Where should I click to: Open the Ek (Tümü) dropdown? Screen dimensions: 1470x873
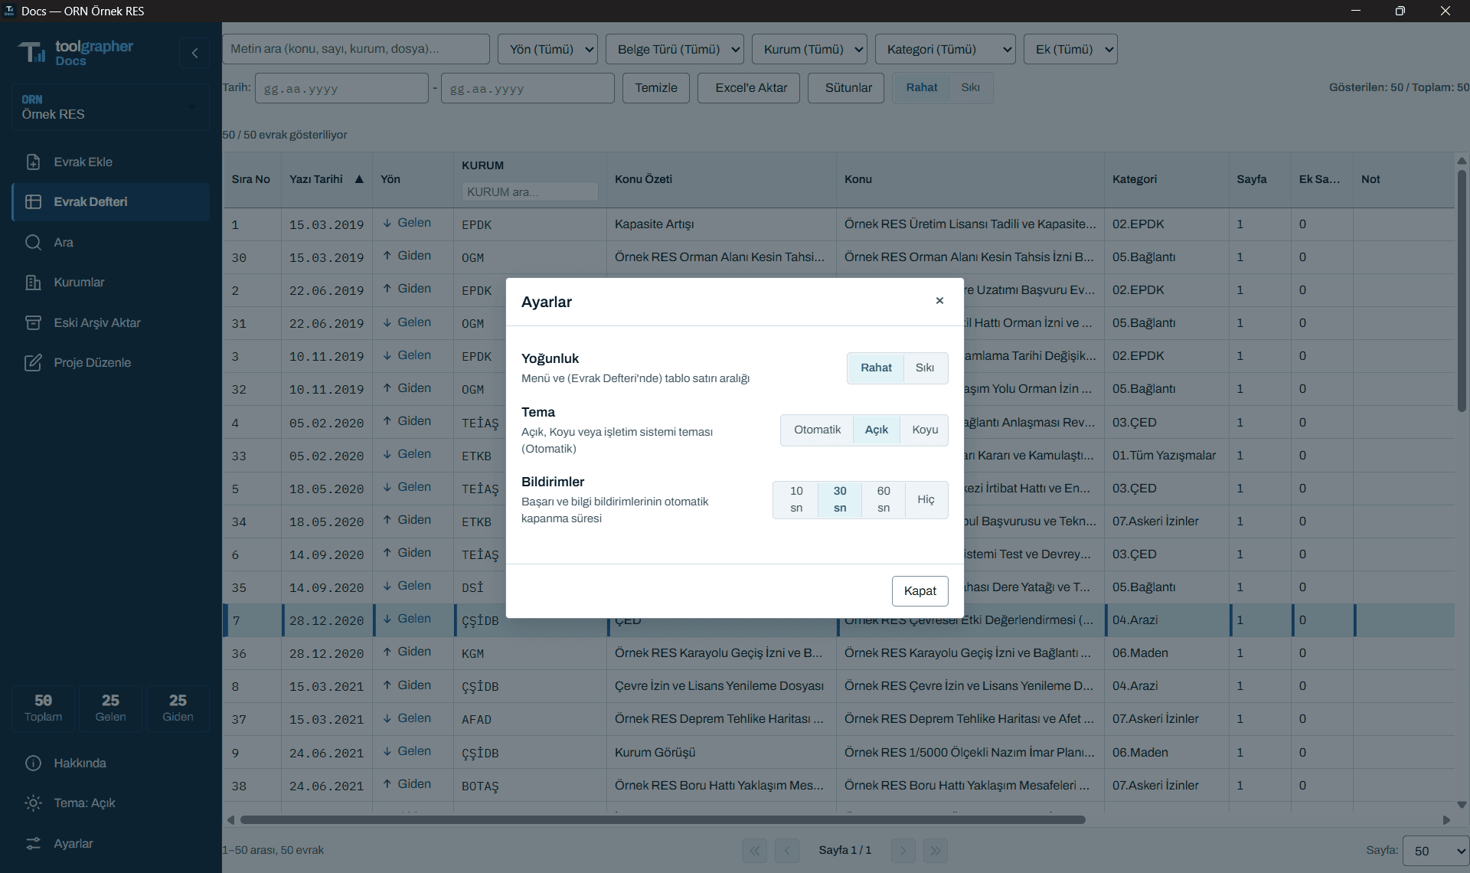click(x=1070, y=49)
